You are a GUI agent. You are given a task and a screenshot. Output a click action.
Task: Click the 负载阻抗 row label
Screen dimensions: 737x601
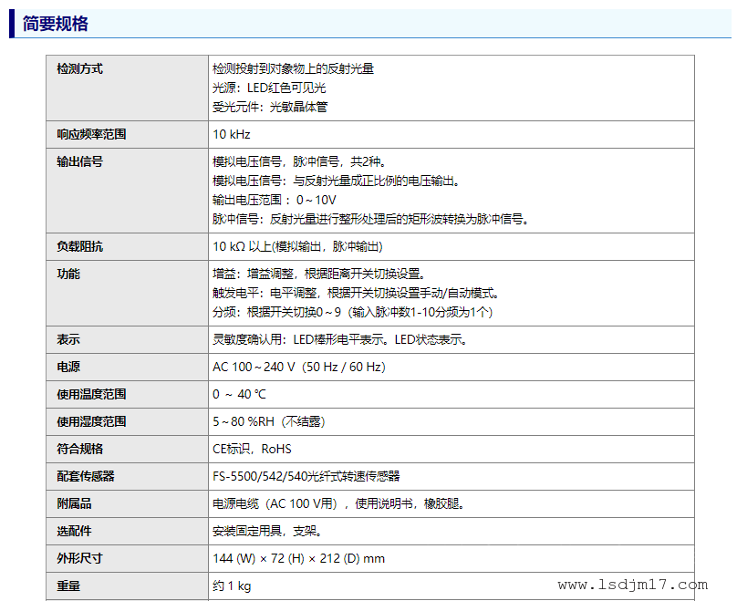79,247
